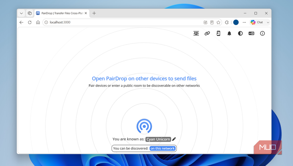
Task: Click the 'on this network' badge
Action: coord(163,149)
